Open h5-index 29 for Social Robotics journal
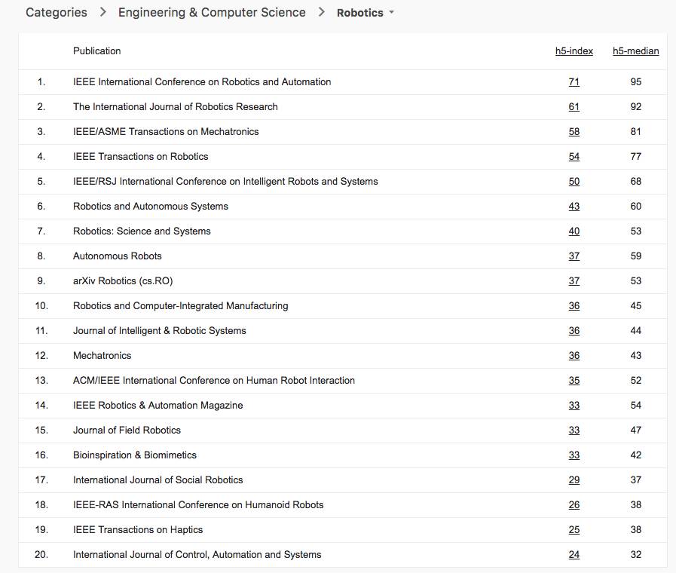 point(574,480)
